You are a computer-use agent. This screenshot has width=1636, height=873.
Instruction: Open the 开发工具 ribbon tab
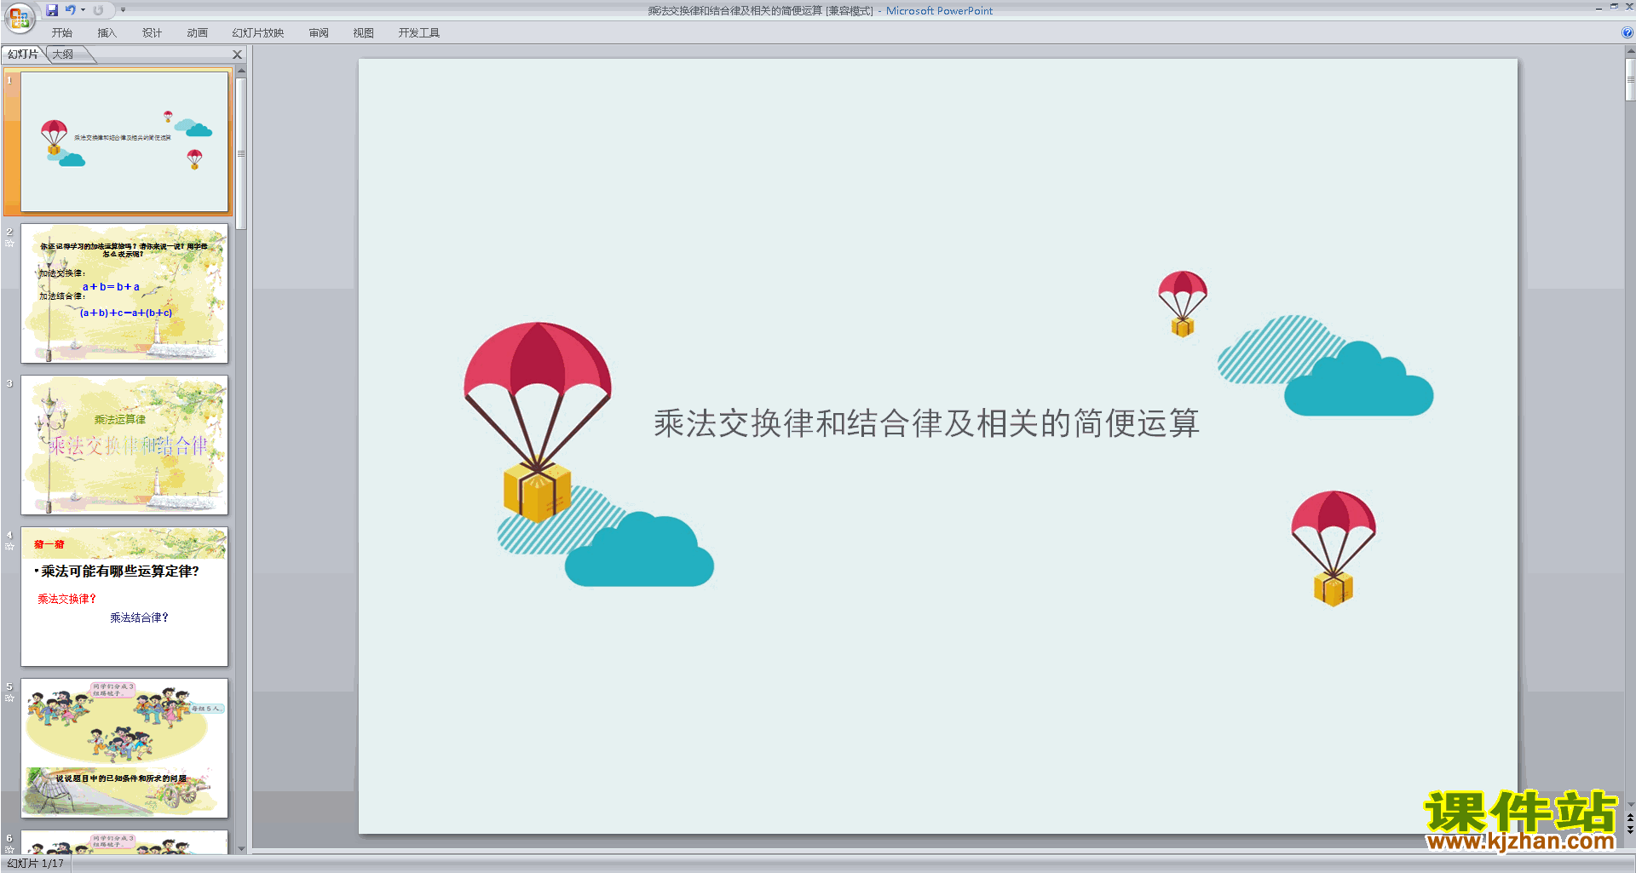[419, 33]
